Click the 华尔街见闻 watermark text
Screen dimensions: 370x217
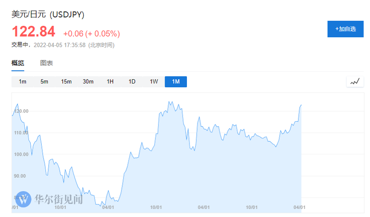(x=59, y=199)
